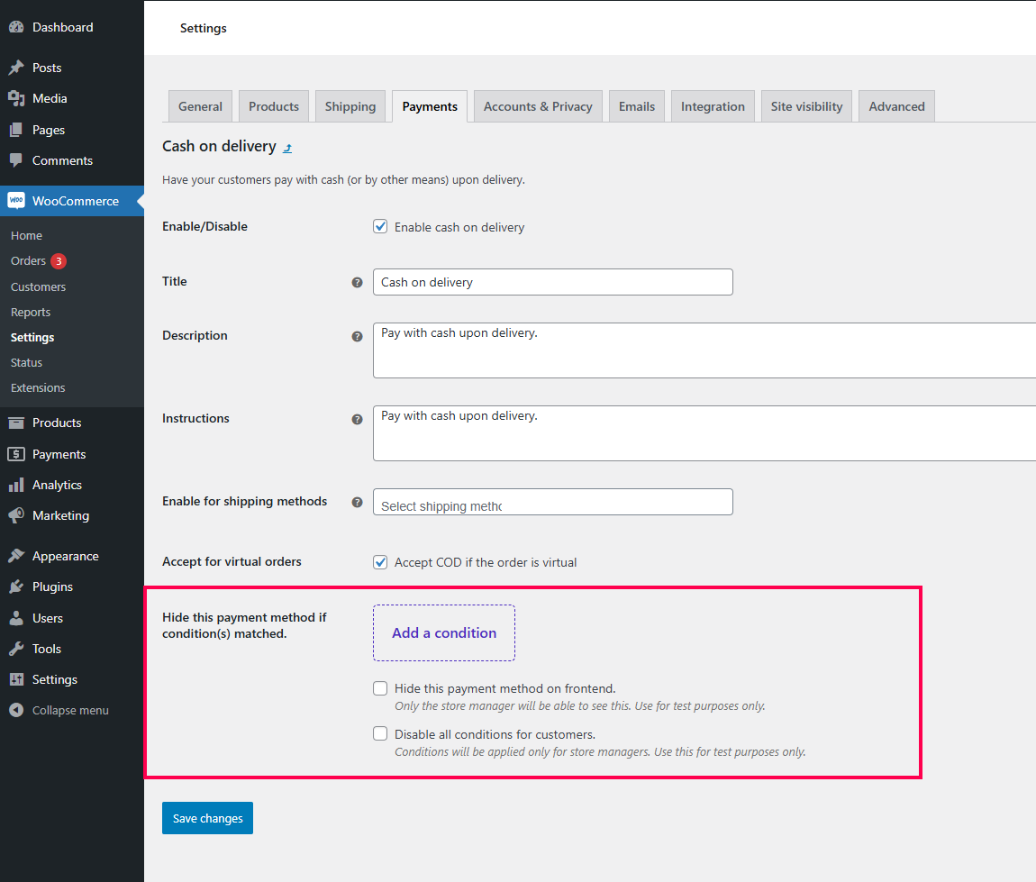This screenshot has width=1036, height=882.
Task: Click the Posts pushpin icon
Action: 16,68
